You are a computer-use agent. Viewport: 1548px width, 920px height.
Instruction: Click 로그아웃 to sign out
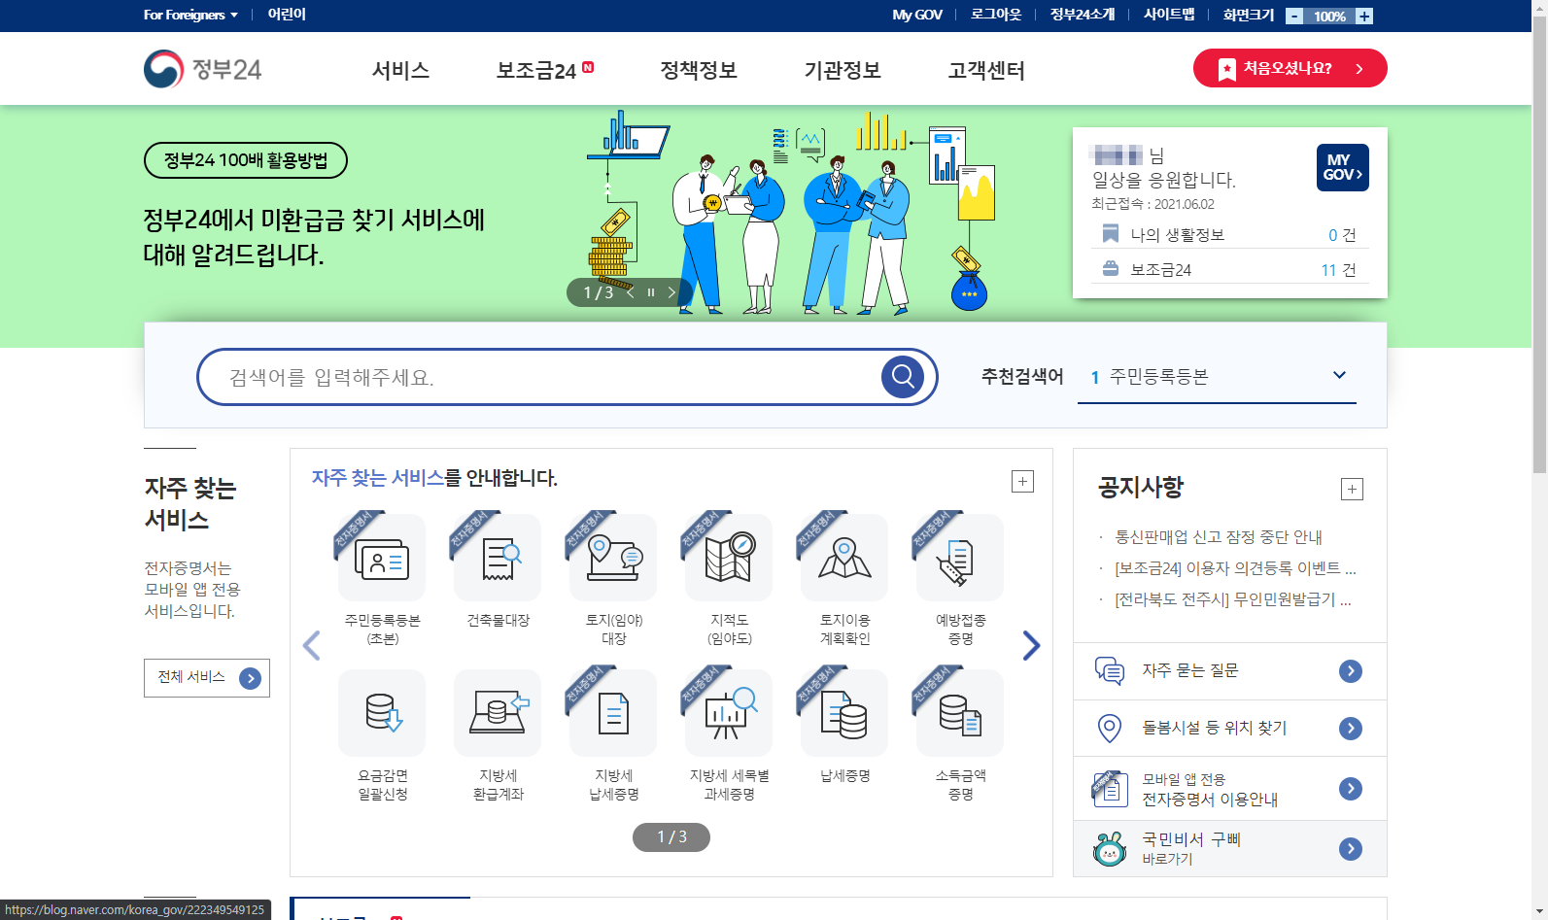point(996,15)
